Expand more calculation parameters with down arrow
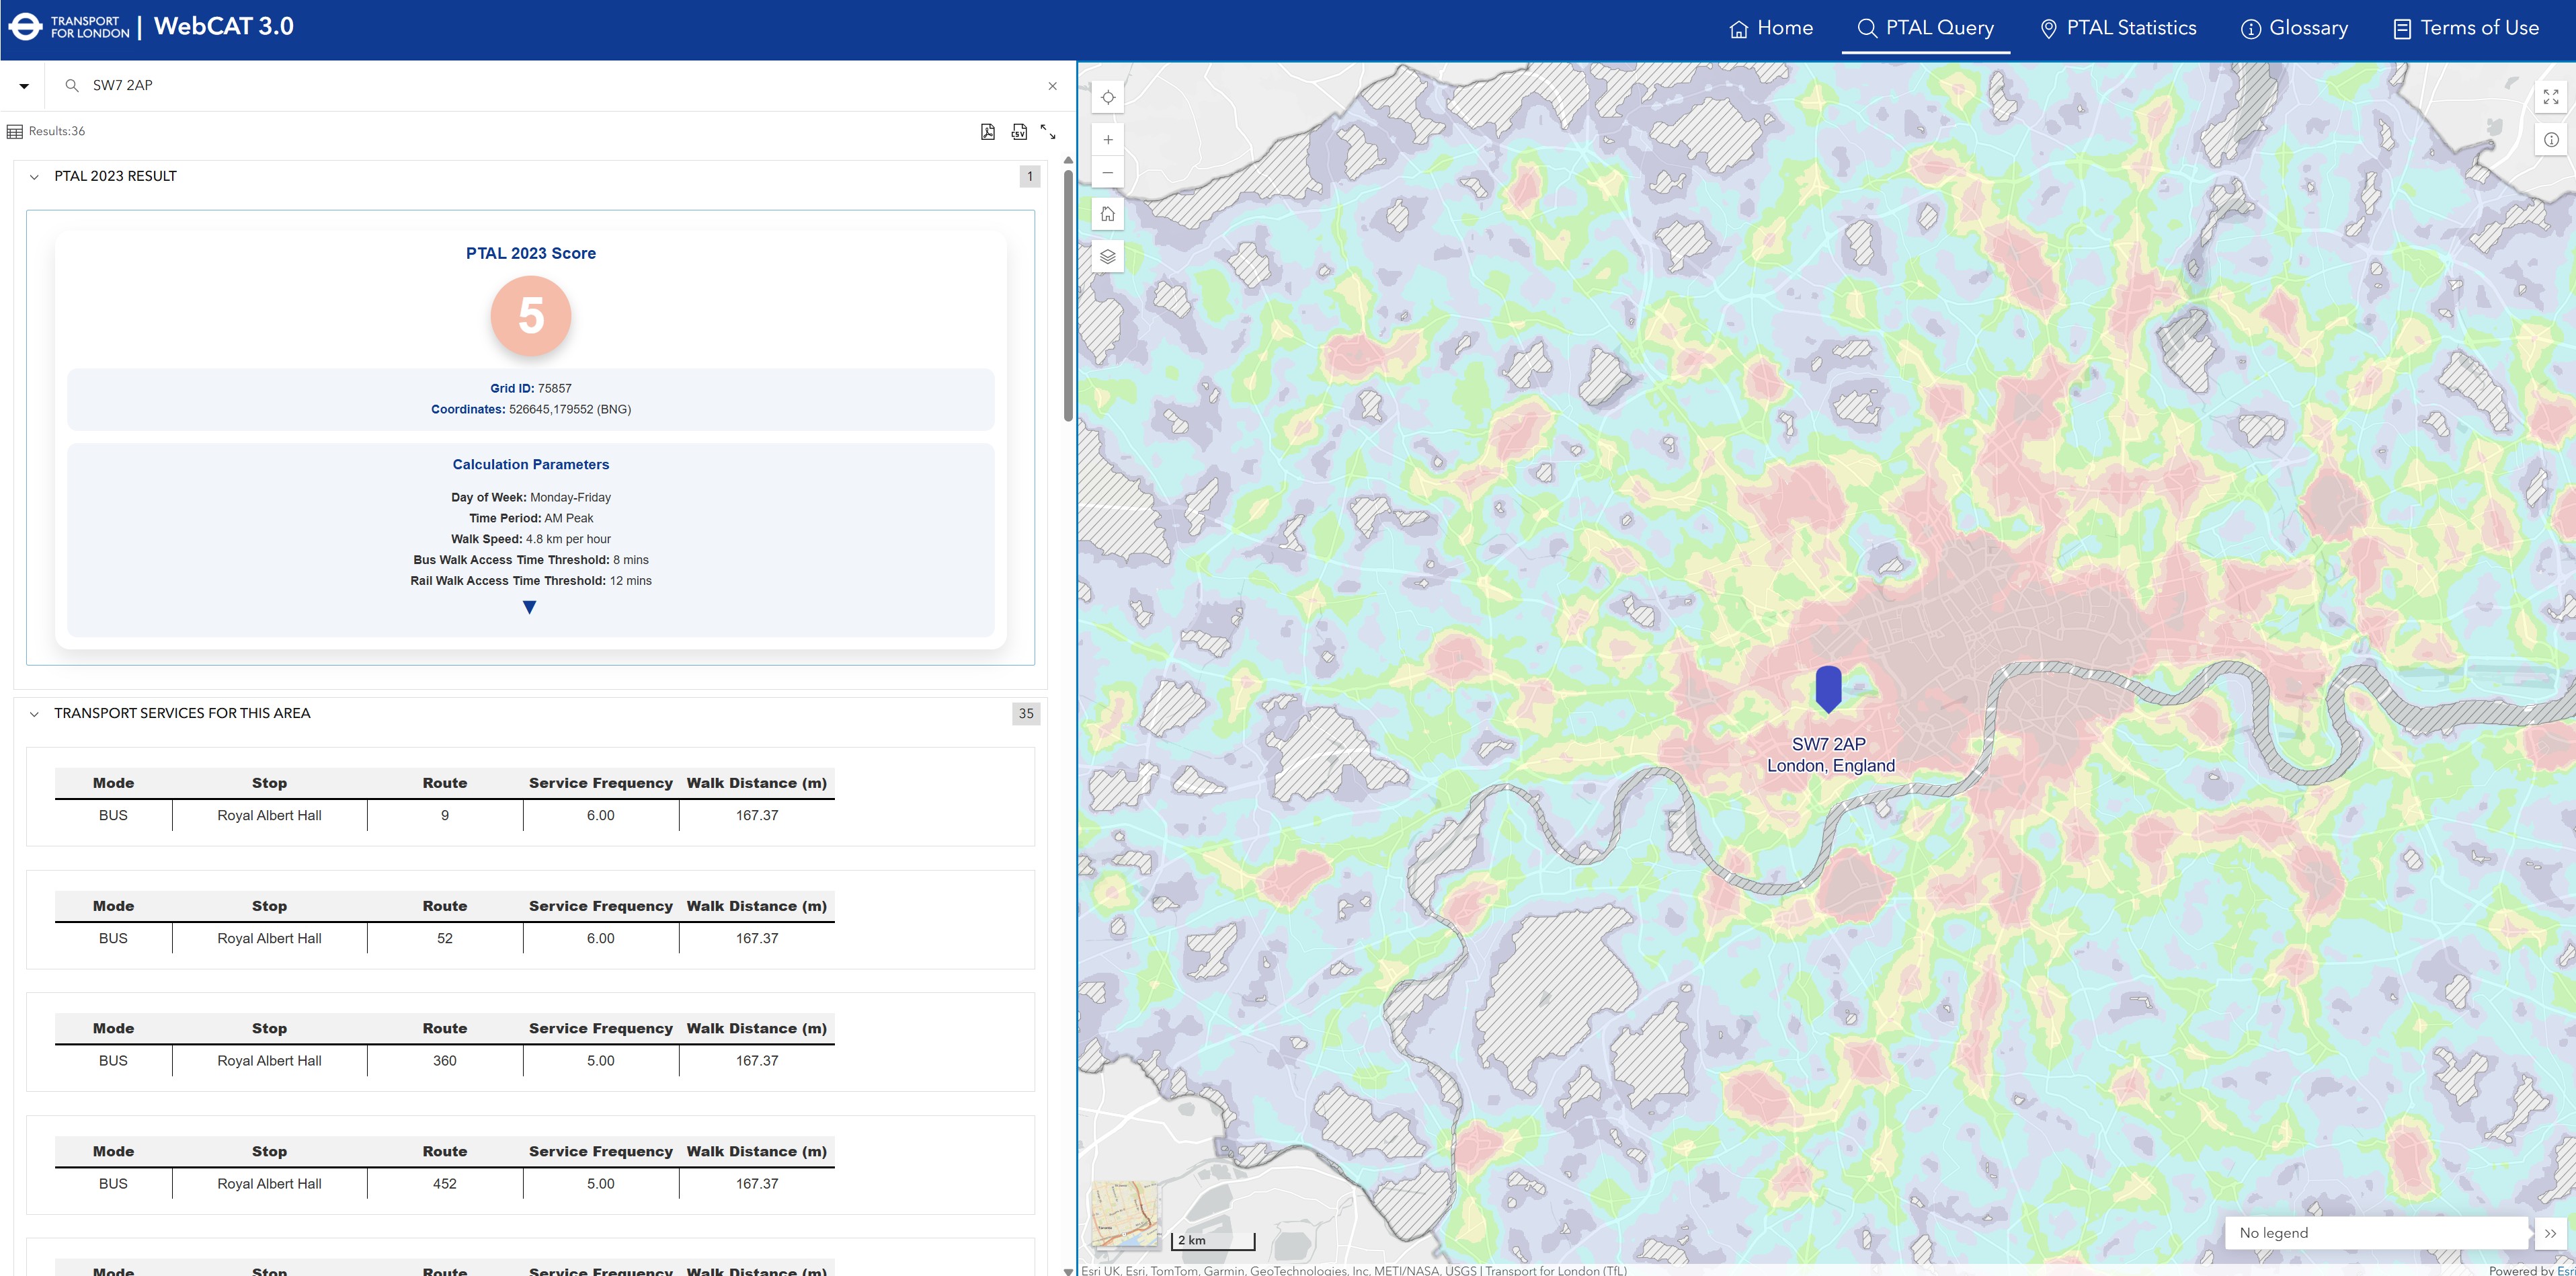2576x1276 pixels. pos(530,607)
